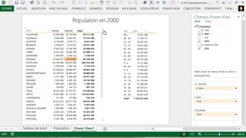Open the Help question mark
246x138 pixels.
[x=217, y=3]
